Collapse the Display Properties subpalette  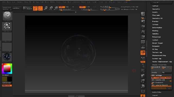tap(159, 65)
